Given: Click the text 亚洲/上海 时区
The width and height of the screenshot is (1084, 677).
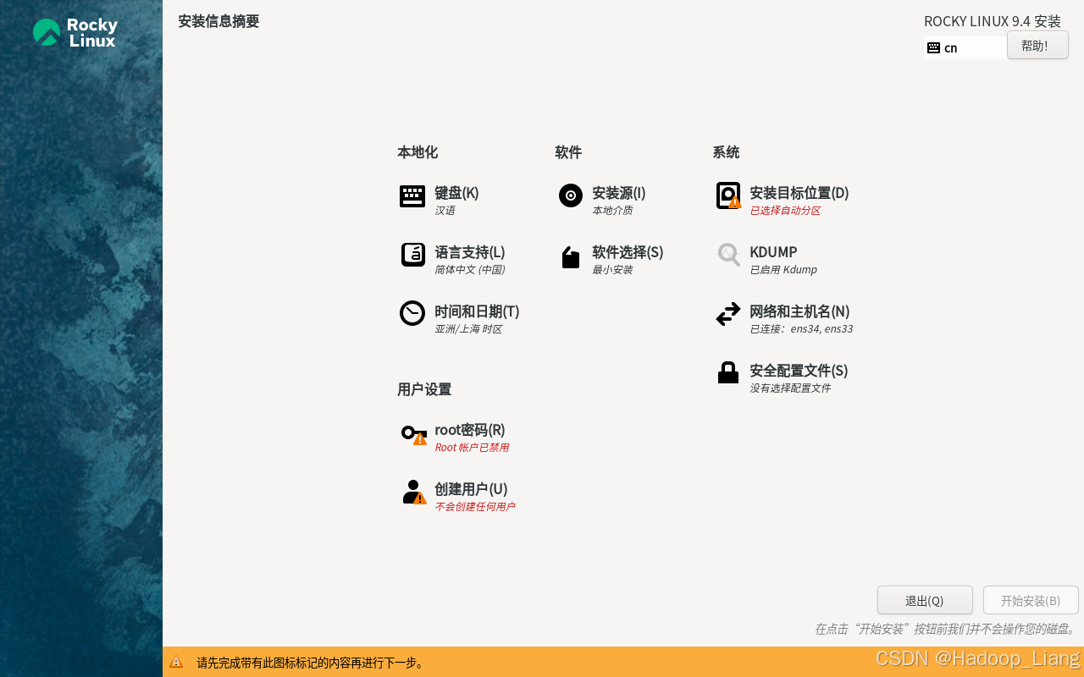Looking at the screenshot, I should [x=468, y=328].
